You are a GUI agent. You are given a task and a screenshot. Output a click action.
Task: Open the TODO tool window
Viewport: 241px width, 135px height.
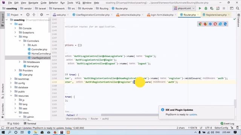[x=14, y=123]
